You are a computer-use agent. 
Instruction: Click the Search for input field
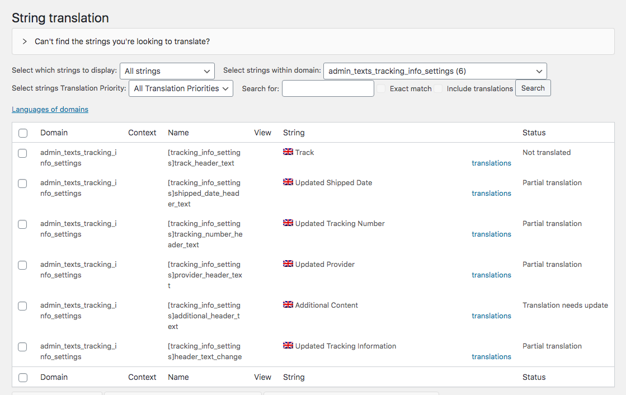(x=328, y=88)
